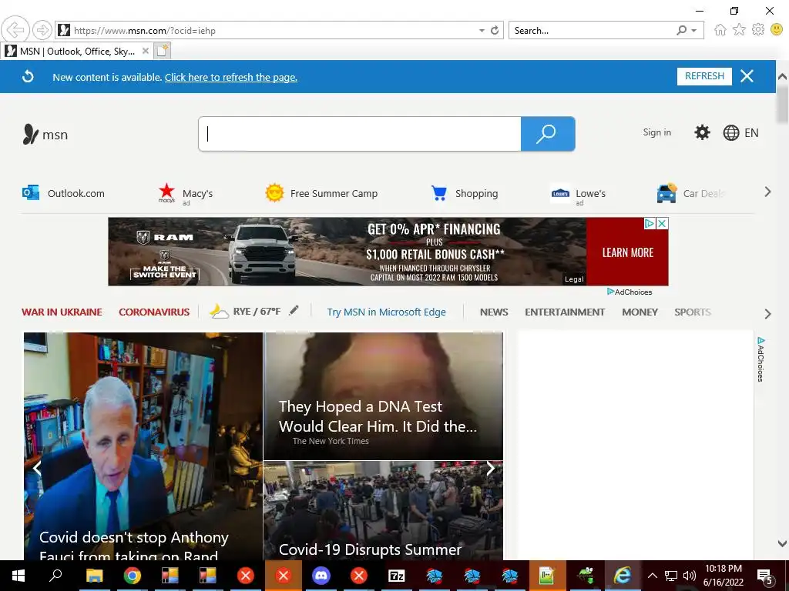This screenshot has height=591, width=789.
Task: Open the MONEY menu item
Action: coord(640,312)
